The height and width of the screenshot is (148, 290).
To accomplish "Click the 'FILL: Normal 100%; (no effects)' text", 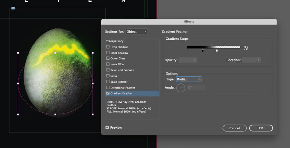I will [x=126, y=112].
